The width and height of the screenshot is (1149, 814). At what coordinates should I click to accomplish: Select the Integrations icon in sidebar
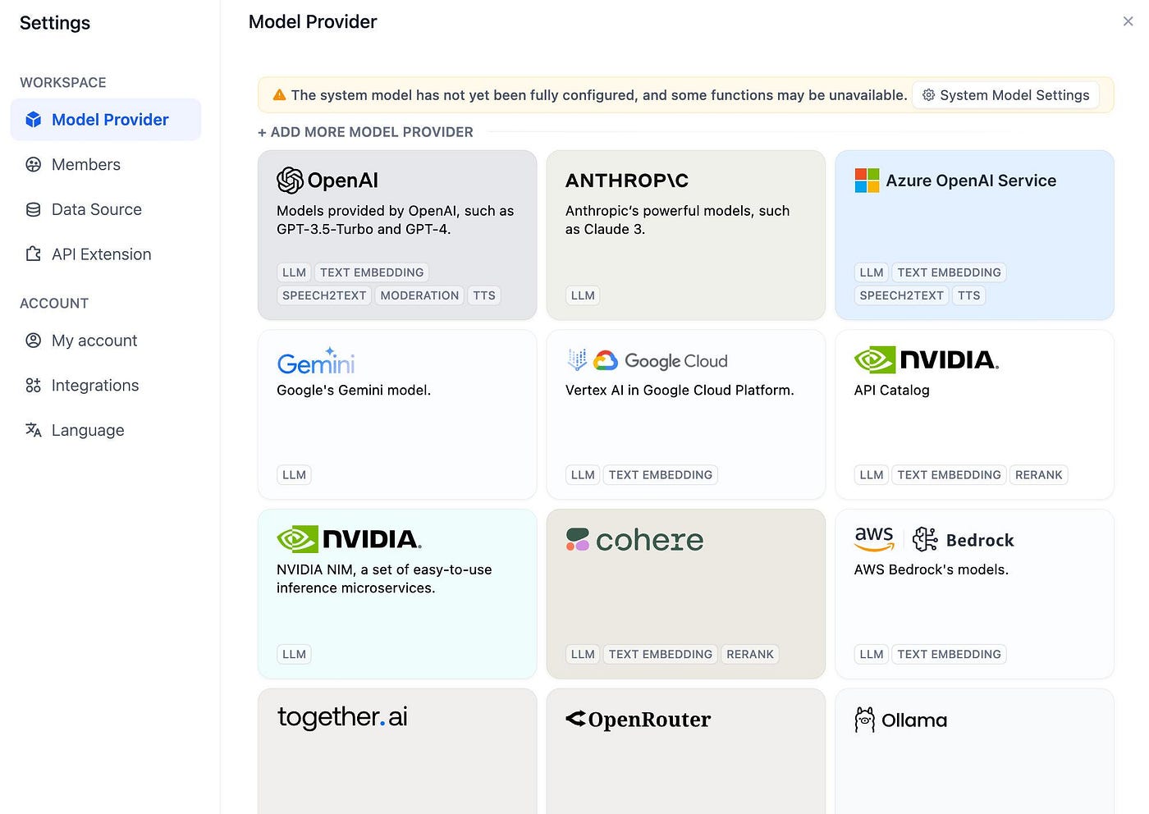coord(33,385)
